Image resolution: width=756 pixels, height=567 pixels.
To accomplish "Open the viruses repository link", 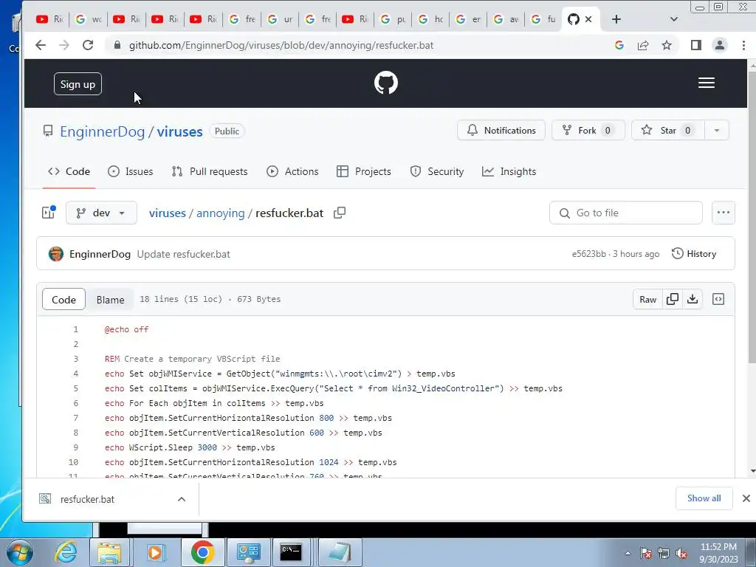I will coord(179,131).
